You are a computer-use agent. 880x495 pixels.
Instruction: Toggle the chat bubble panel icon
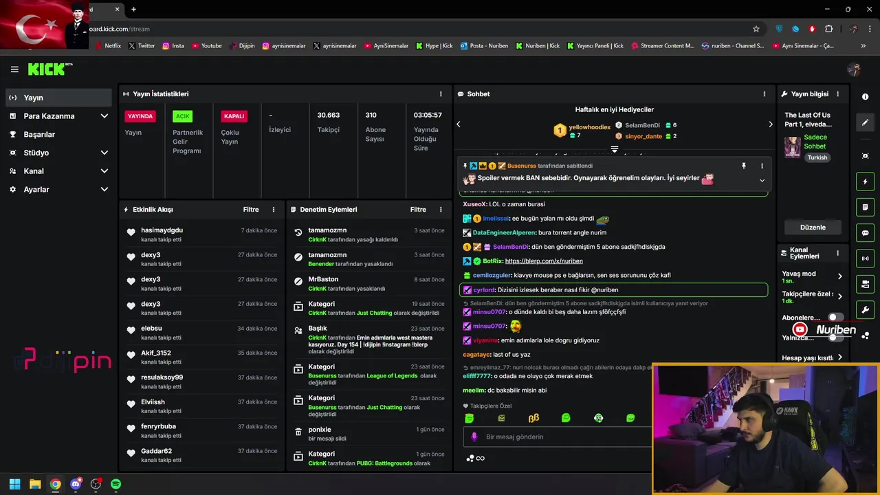pos(865,233)
